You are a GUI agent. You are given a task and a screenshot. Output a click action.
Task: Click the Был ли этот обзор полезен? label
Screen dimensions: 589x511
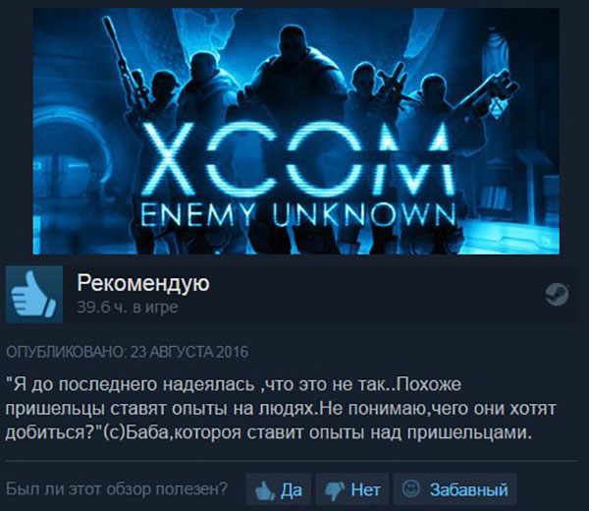(117, 488)
